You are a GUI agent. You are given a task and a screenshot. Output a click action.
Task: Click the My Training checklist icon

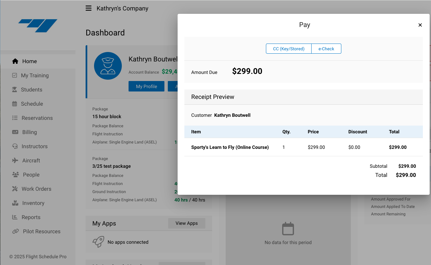(15, 75)
